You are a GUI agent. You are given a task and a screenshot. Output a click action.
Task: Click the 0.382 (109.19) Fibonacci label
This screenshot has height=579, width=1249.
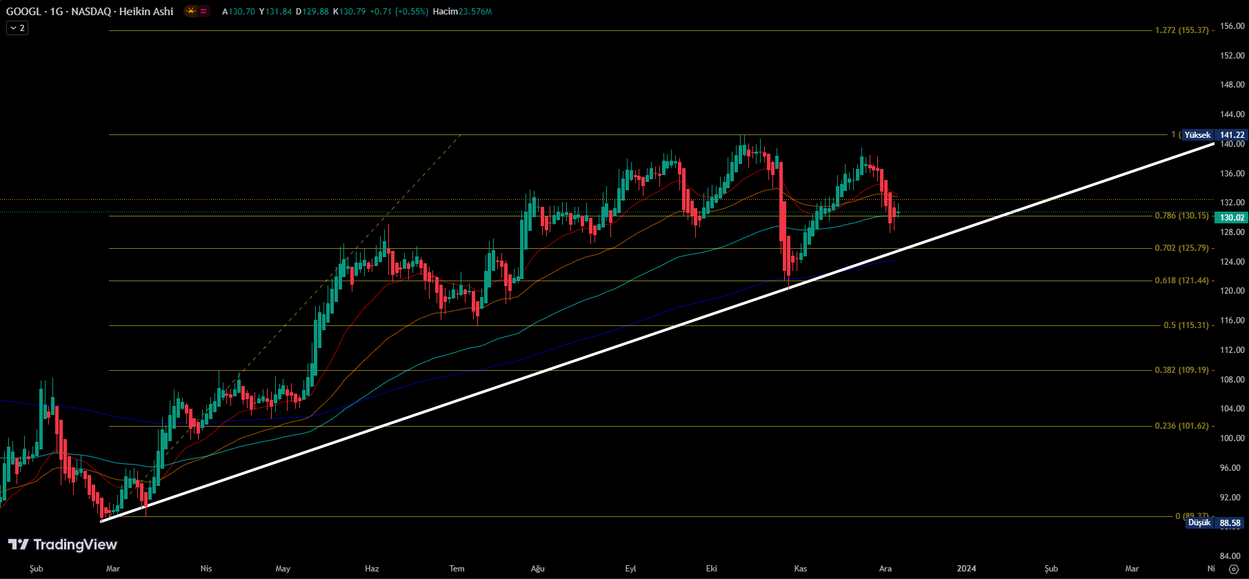(1182, 370)
